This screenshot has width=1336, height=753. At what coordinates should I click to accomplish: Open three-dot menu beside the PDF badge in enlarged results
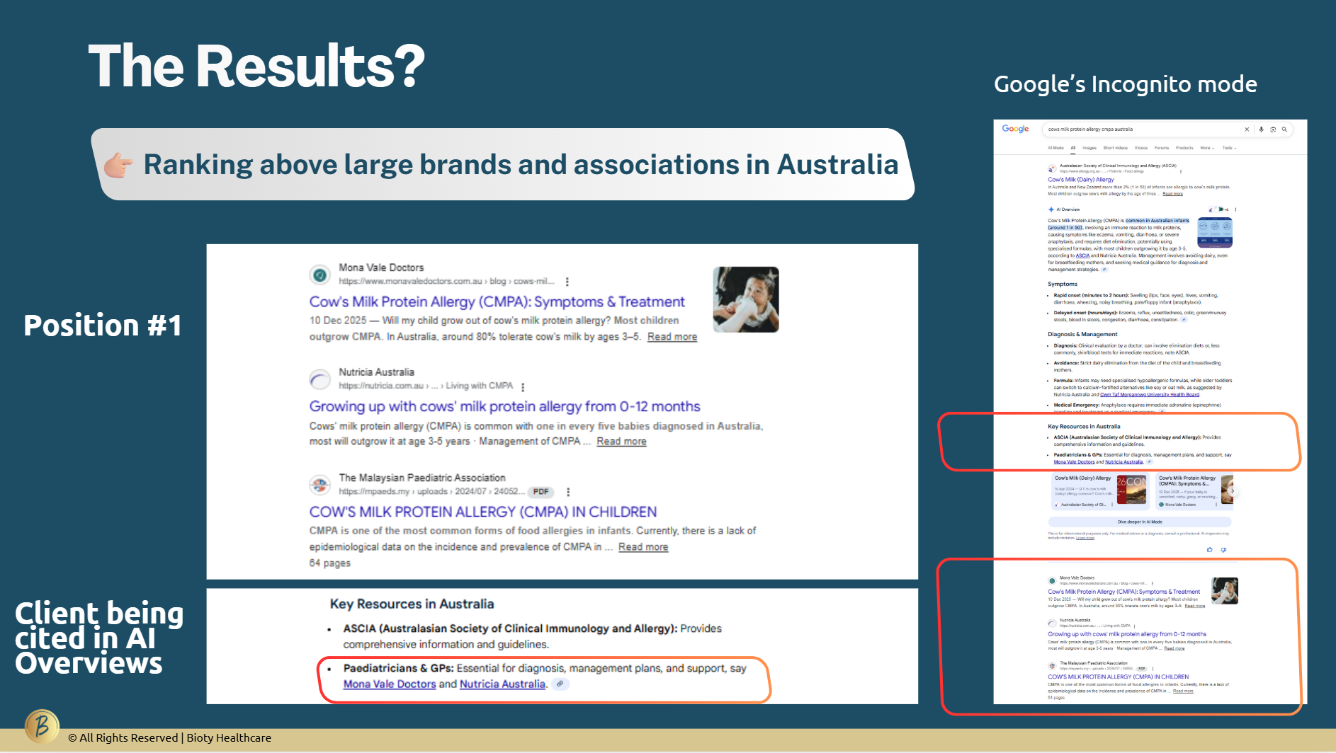click(x=568, y=492)
